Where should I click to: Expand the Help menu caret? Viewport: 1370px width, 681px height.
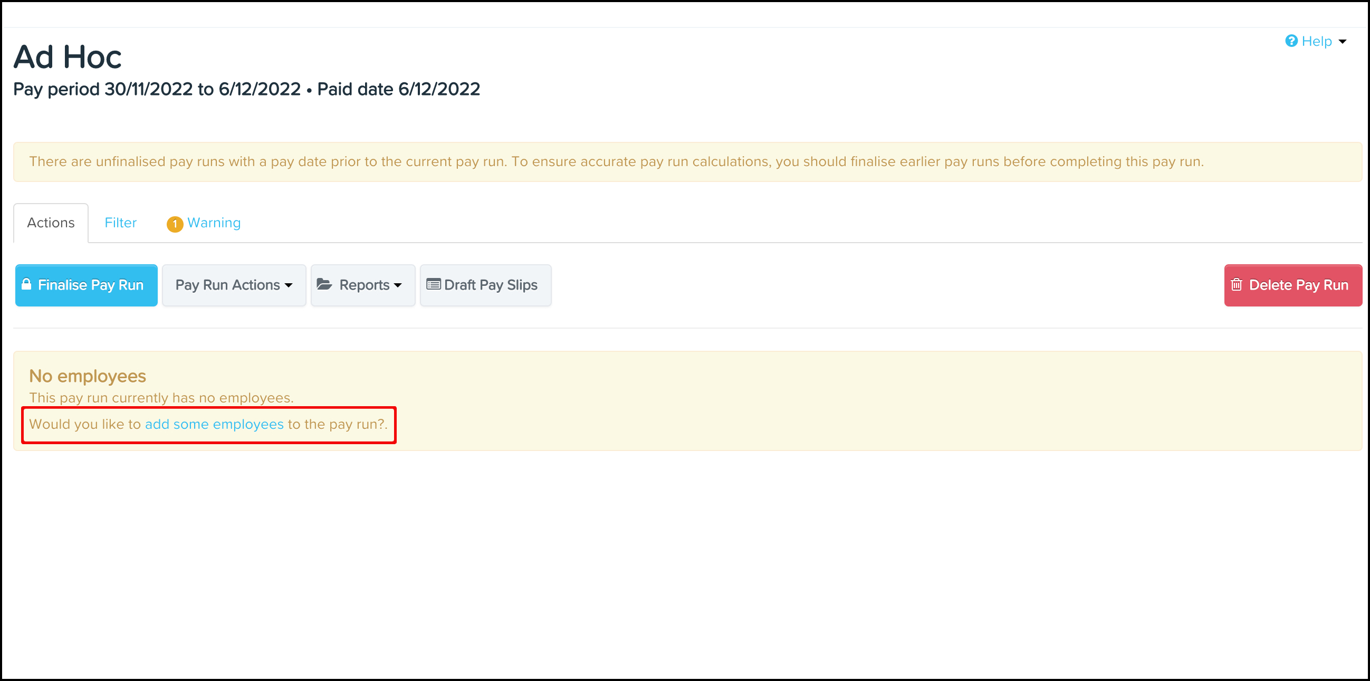click(x=1343, y=42)
